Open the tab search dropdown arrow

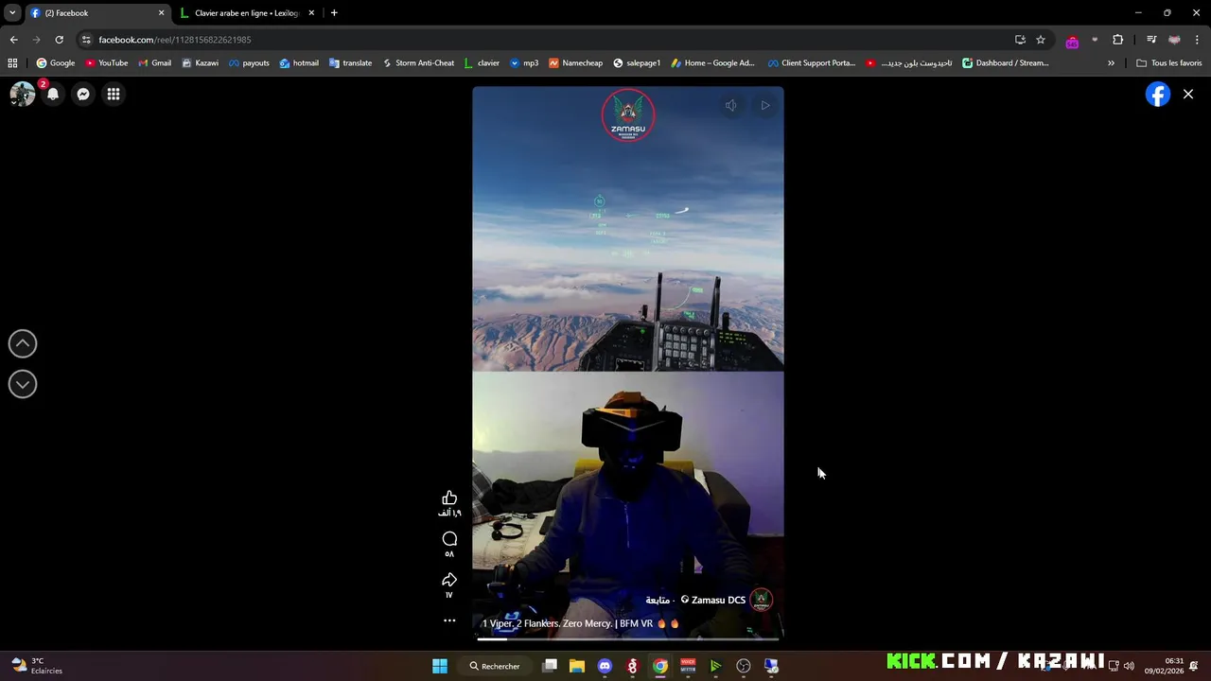point(12,13)
